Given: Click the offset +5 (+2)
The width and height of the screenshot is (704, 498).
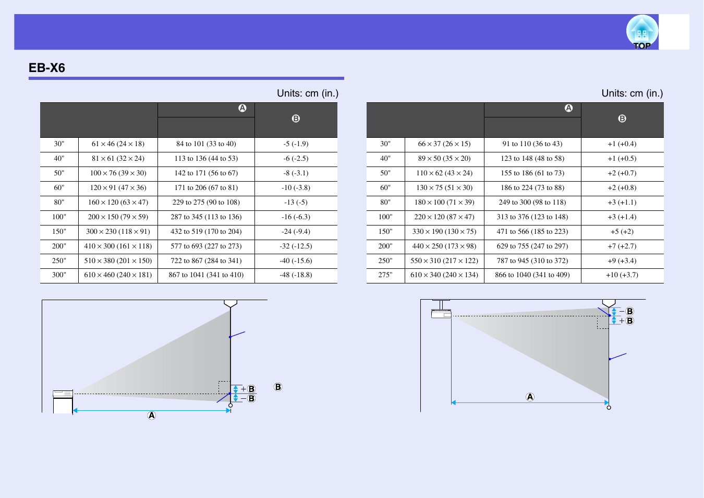Looking at the screenshot, I should pyautogui.click(x=622, y=232).
